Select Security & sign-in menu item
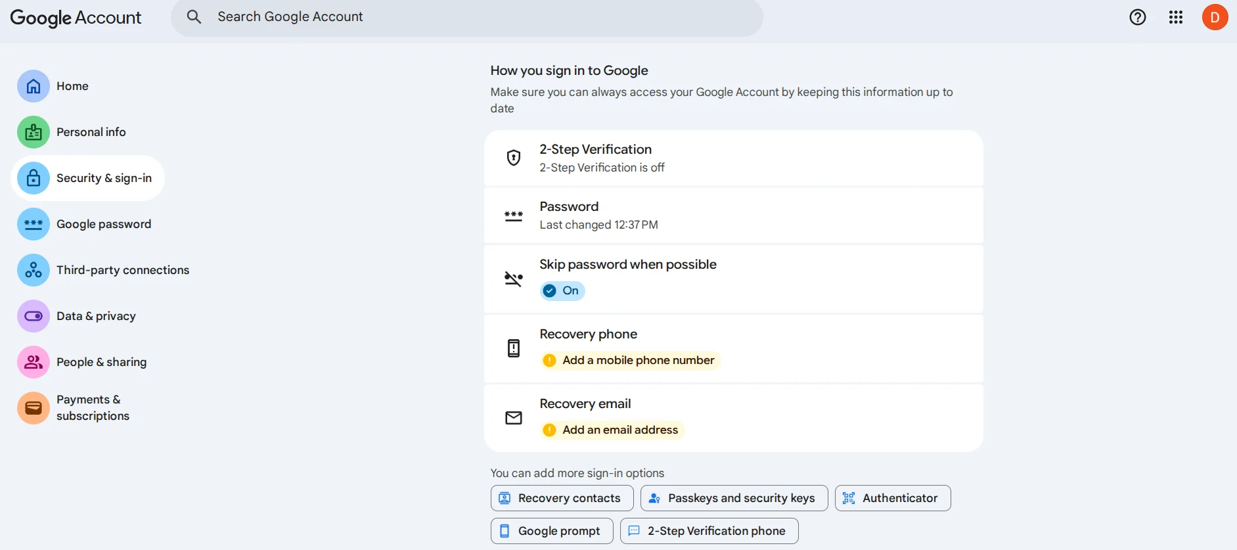Screen dimensions: 1237x550 click(87, 178)
